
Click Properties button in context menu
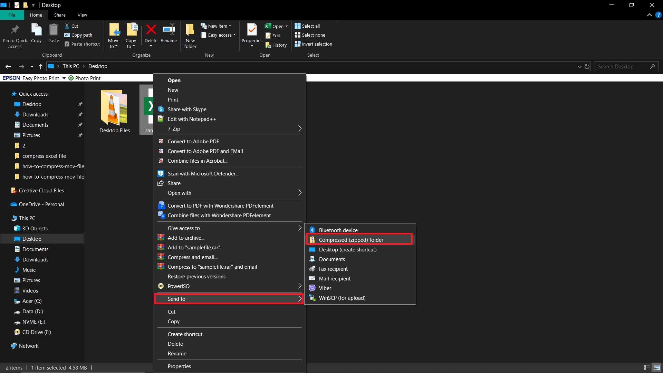[x=180, y=366]
